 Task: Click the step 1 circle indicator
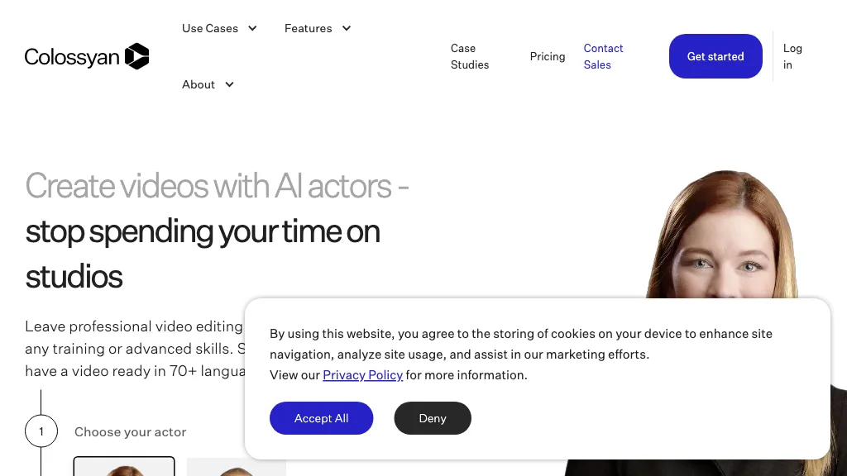coord(41,431)
